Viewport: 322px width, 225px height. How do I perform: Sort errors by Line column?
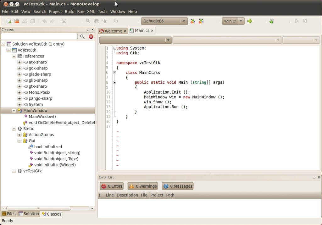(110, 195)
